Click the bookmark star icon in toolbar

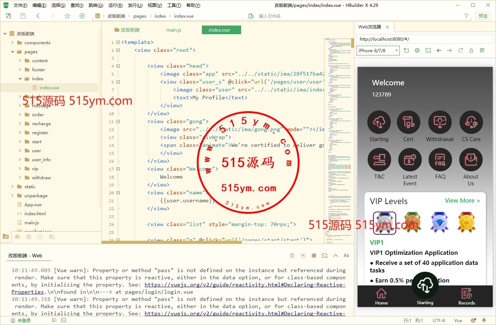coord(67,16)
